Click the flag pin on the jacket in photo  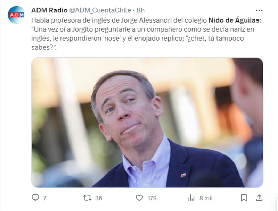pyautogui.click(x=183, y=175)
